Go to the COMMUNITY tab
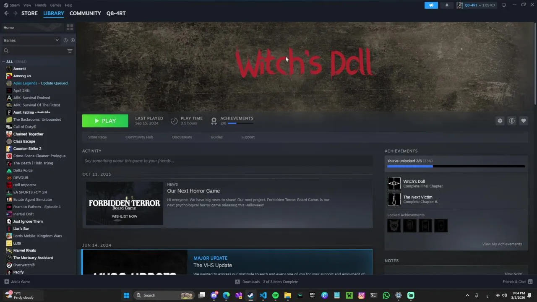The image size is (537, 302). [x=85, y=13]
